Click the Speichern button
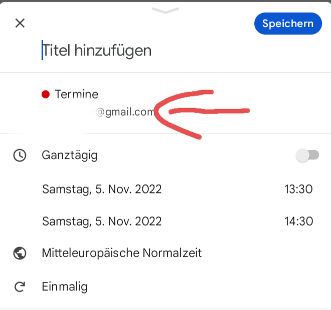The image size is (331, 310). (x=288, y=24)
